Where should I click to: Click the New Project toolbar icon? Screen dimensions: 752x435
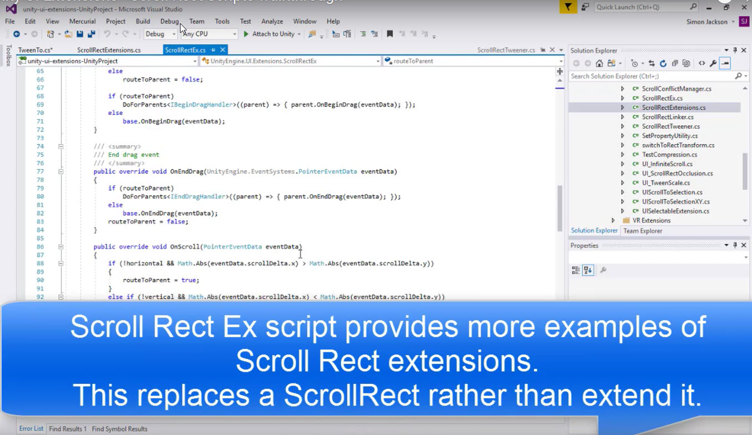click(x=49, y=34)
